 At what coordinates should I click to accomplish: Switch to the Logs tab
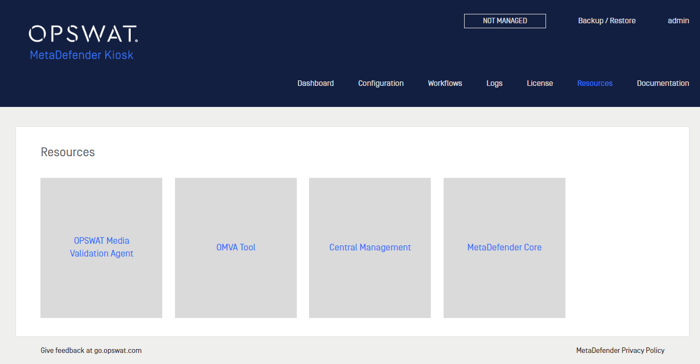tap(495, 83)
